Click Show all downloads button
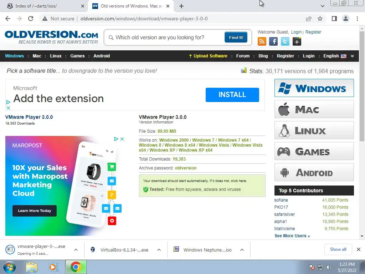Screen dimensions: 365x274 pyautogui.click(x=338, y=249)
